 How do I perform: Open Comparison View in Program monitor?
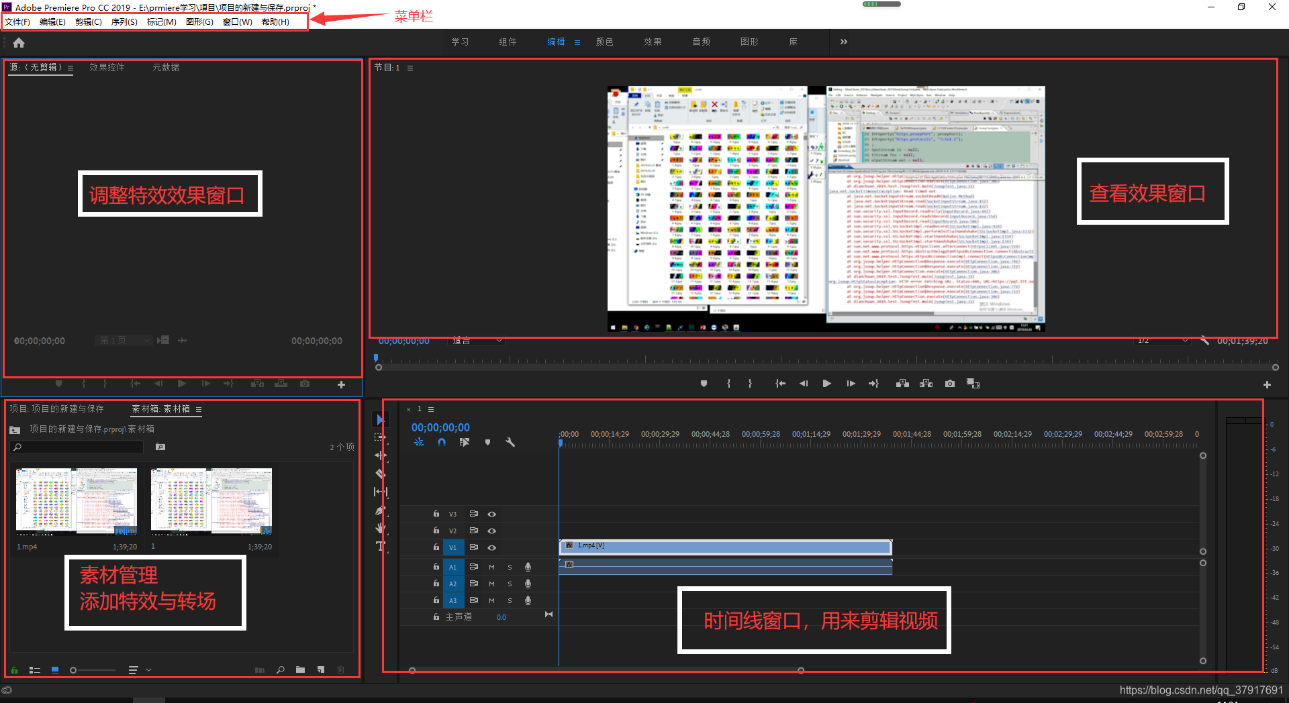pyautogui.click(x=973, y=384)
